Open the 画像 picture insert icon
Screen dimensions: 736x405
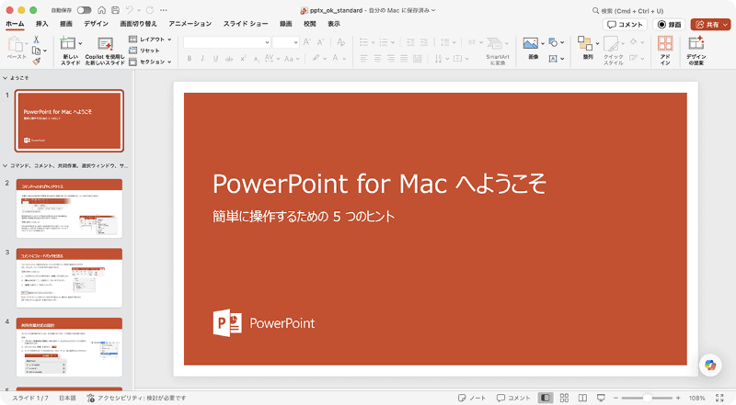click(531, 43)
